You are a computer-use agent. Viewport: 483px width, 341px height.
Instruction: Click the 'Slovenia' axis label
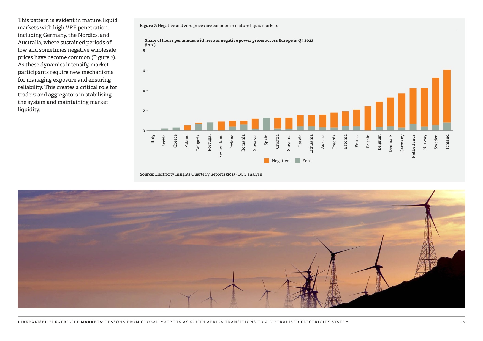[x=289, y=143]
